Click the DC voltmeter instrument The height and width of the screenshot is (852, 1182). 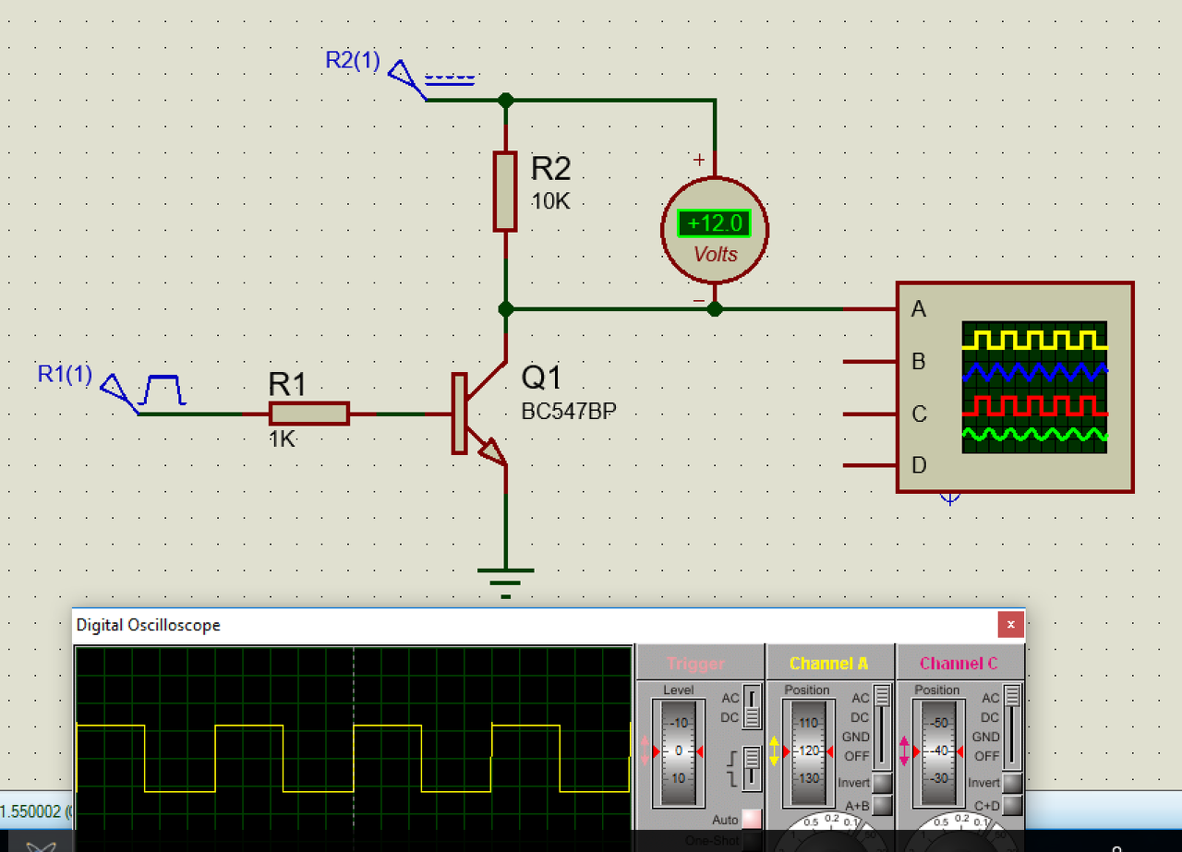(x=715, y=229)
